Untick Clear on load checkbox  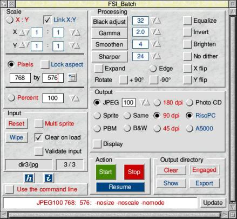coord(39,137)
